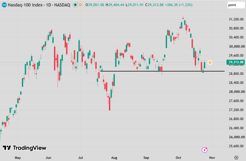Click the orange D marker on the chart

coord(210,63)
